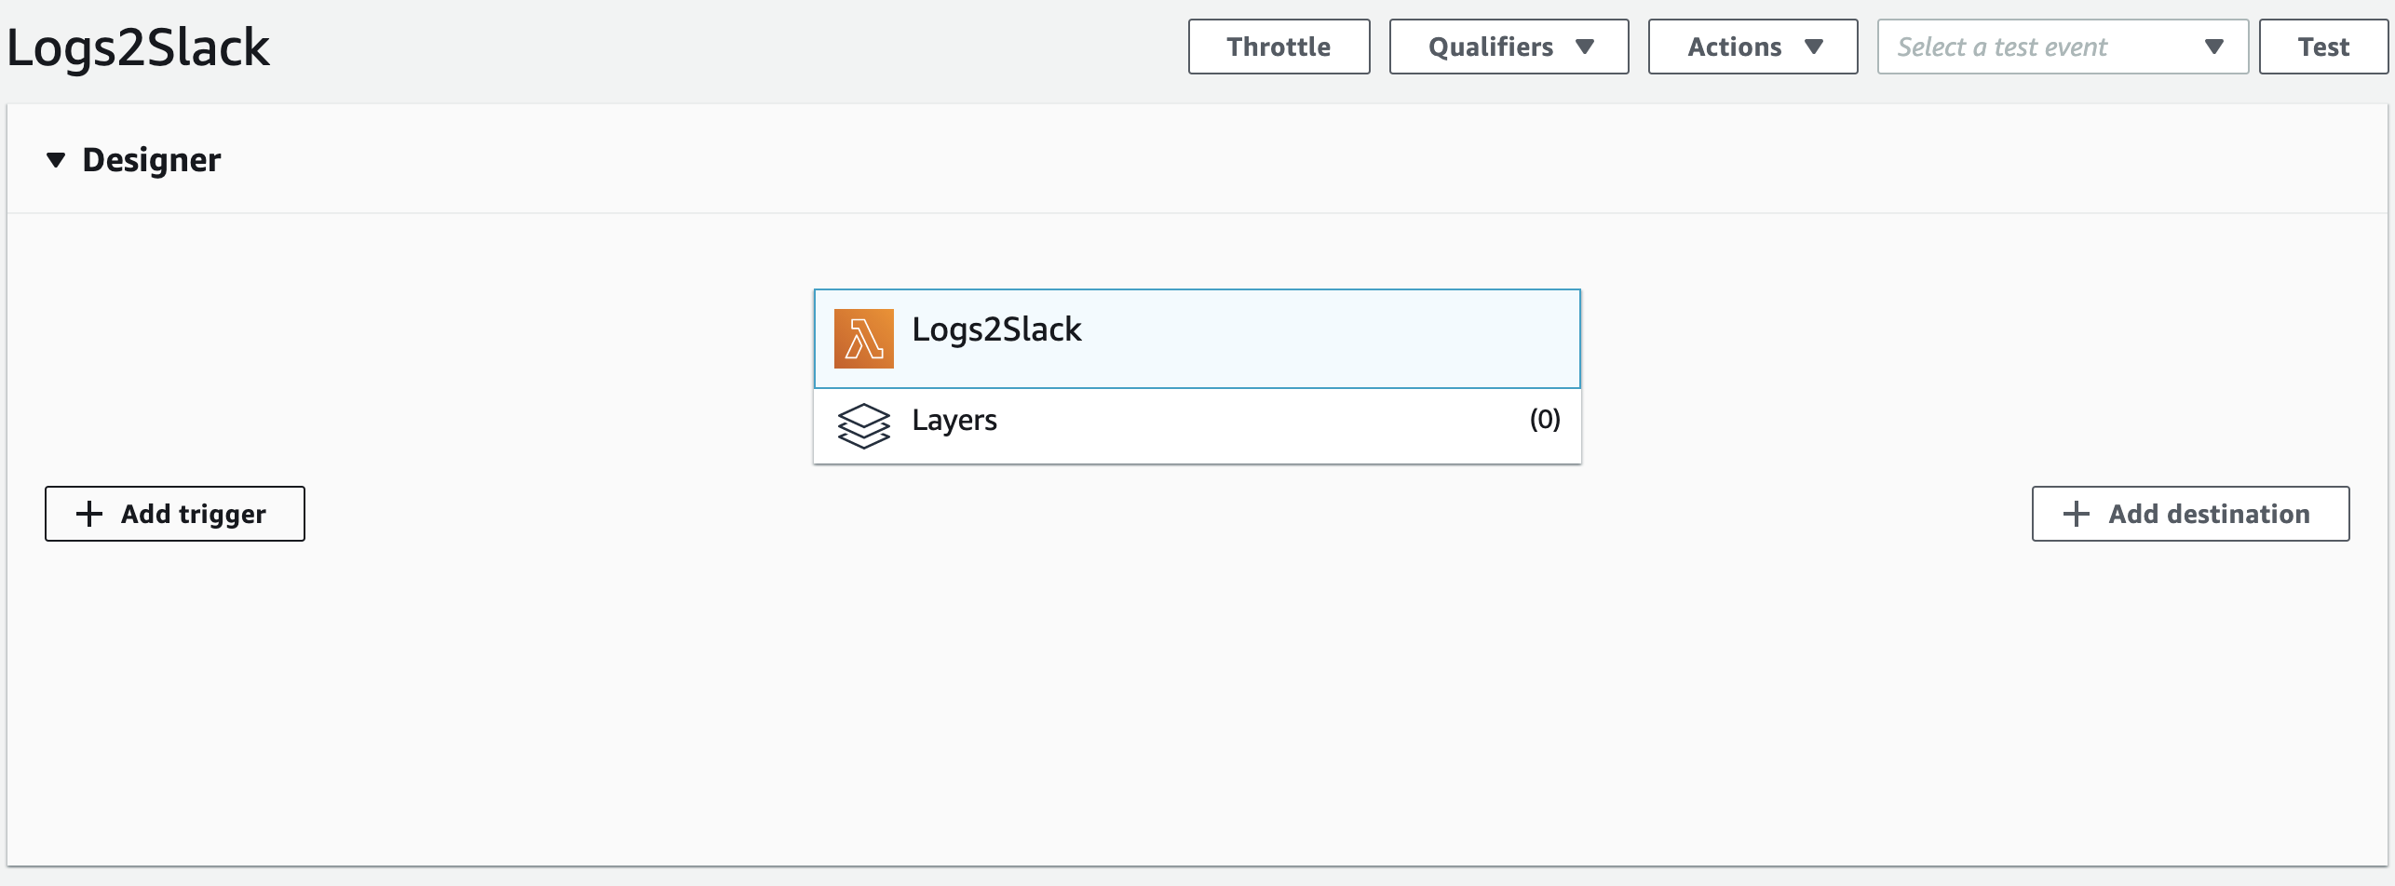2395x886 pixels.
Task: Click the plus icon beside Add trigger
Action: coord(89,514)
